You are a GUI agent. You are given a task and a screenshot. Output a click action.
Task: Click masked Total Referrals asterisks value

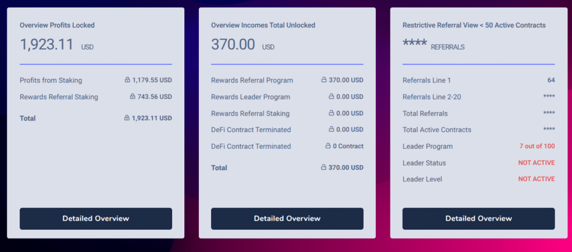(549, 113)
